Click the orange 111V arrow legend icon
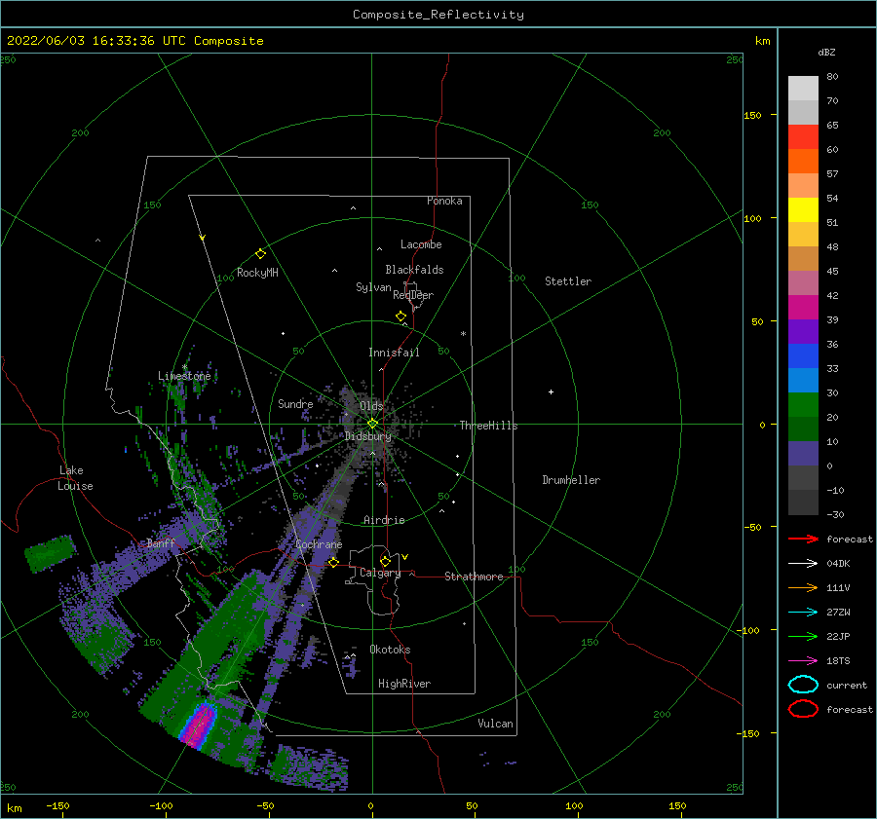This screenshot has height=819, width=877. [803, 587]
